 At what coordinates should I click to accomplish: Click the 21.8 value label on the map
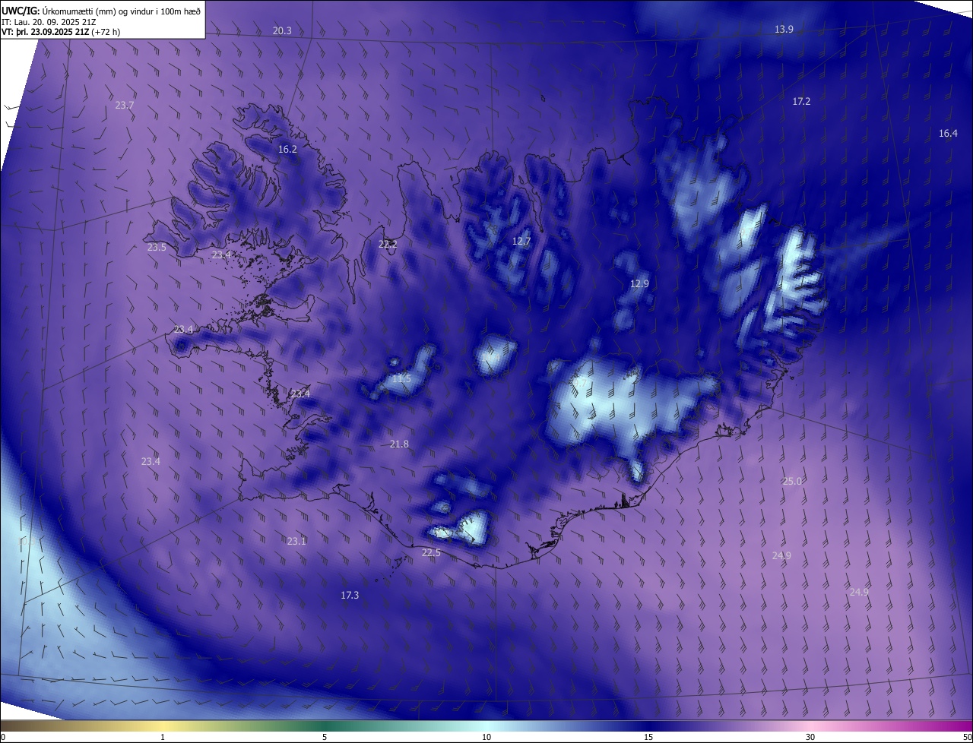click(x=399, y=444)
